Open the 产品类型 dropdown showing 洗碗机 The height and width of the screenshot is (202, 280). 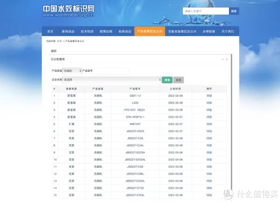(72, 71)
